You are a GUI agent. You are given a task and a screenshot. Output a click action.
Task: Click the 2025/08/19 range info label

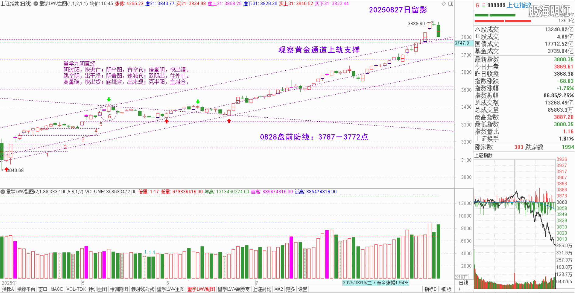point(375,283)
